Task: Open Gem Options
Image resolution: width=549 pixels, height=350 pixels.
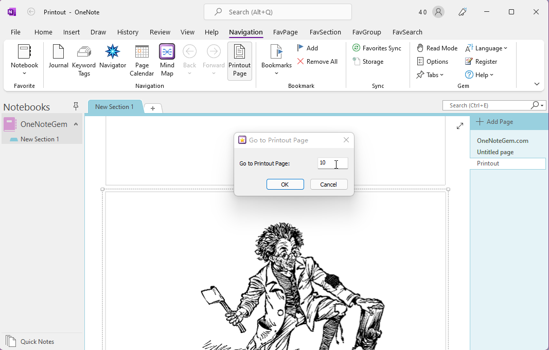Action: (432, 62)
